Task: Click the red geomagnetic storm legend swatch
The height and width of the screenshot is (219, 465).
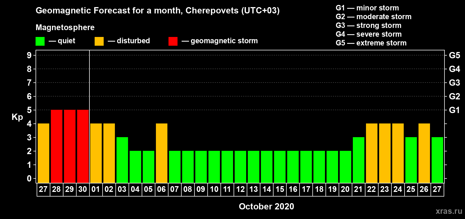Action: coord(173,41)
